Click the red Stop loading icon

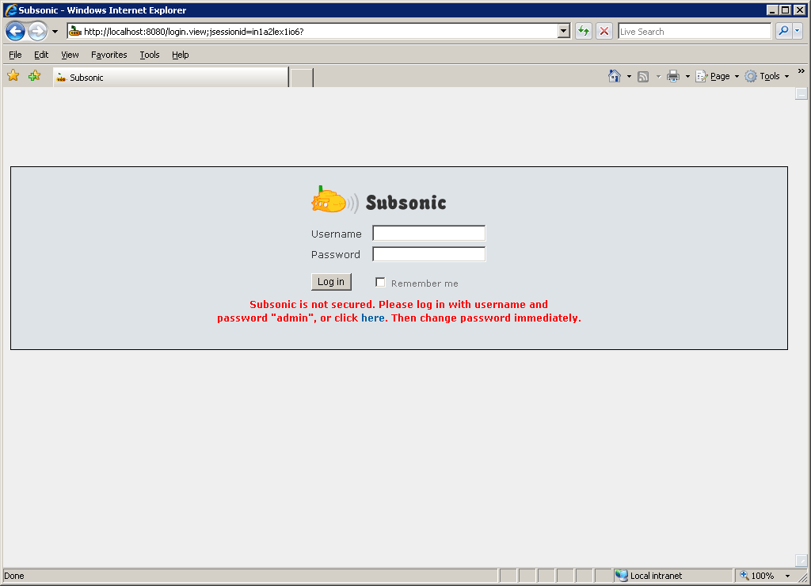point(604,32)
